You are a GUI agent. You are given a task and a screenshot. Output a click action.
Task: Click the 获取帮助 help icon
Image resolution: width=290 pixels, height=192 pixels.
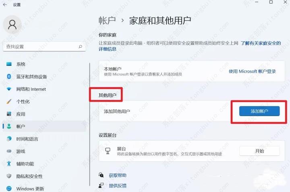click(x=101, y=175)
